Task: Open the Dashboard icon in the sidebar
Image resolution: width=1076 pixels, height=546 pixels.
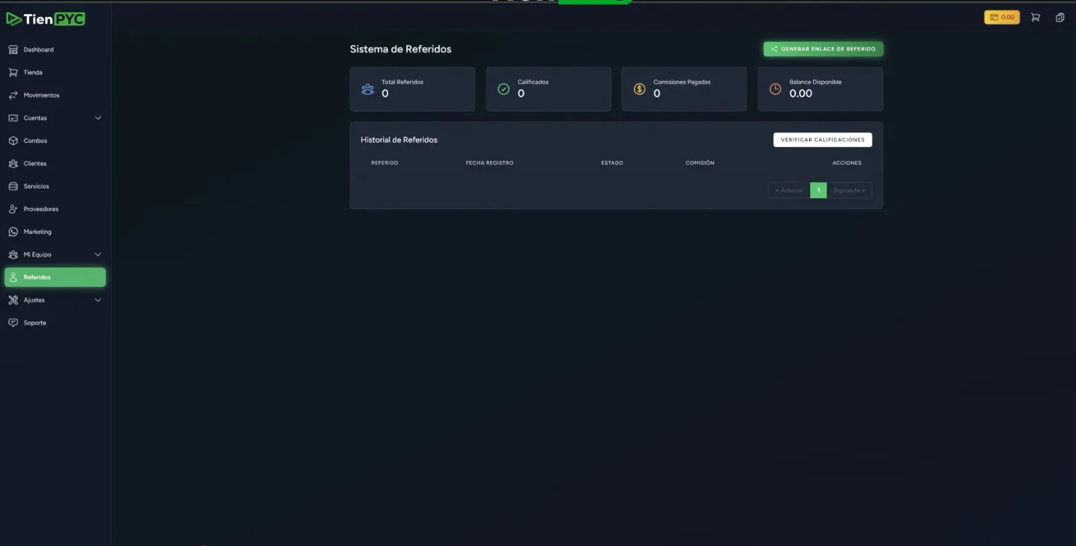Action: point(13,50)
